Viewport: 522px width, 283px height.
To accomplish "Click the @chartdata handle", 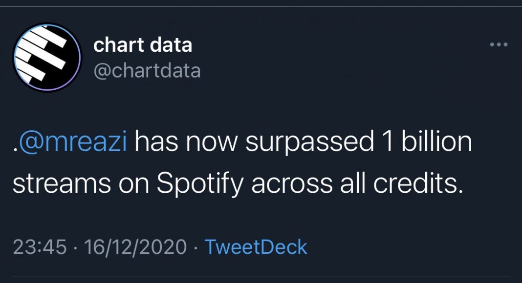I will coord(147,71).
